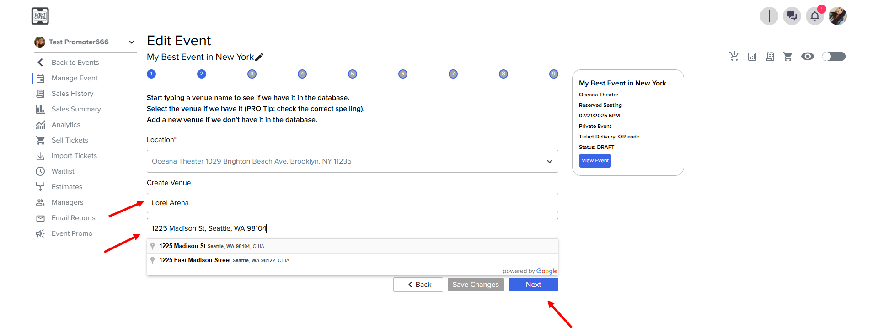The width and height of the screenshot is (878, 333).
Task: Click the Back button
Action: (418, 285)
